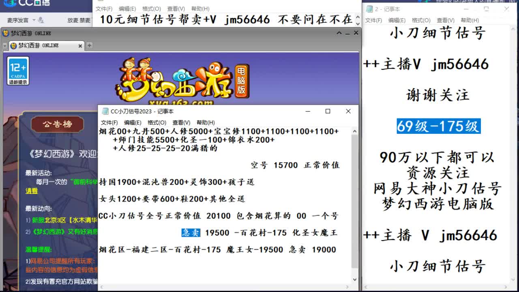This screenshot has width=519, height=292.
Task: Collapse the game window with up-arrow button
Action: [x=339, y=33]
